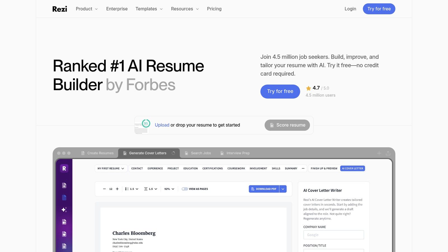Select the new document plus icon in sidebar
This screenshot has width=448, height=252.
pyautogui.click(x=64, y=185)
